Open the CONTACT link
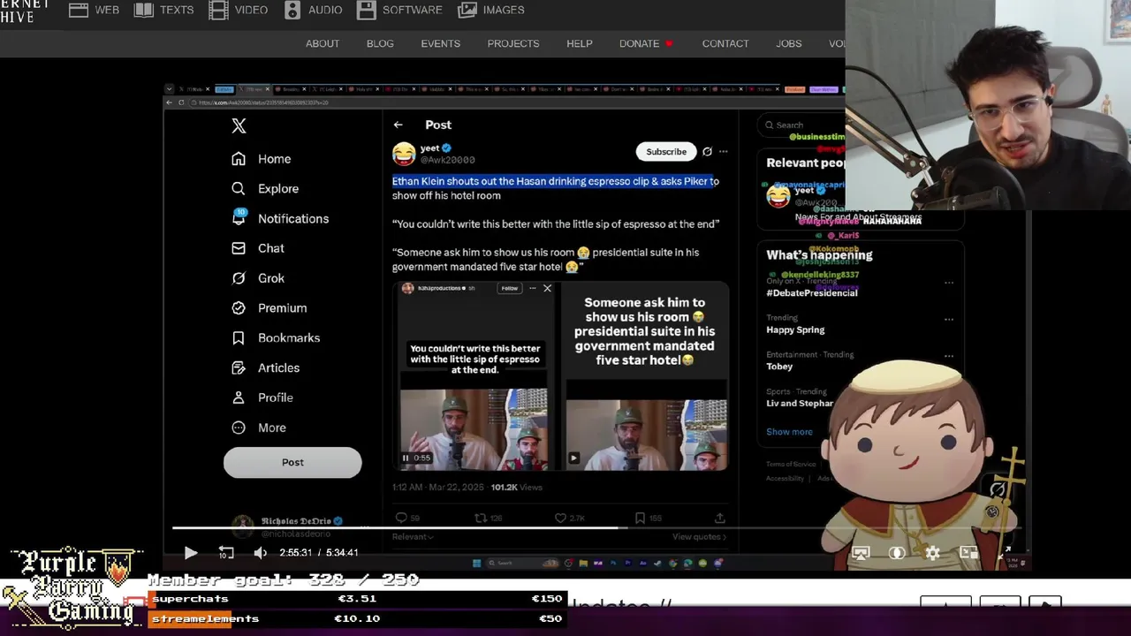Image resolution: width=1131 pixels, height=636 pixels. [725, 43]
